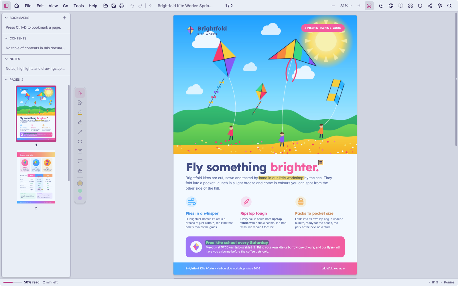Click the open folder icon

(x=106, y=6)
